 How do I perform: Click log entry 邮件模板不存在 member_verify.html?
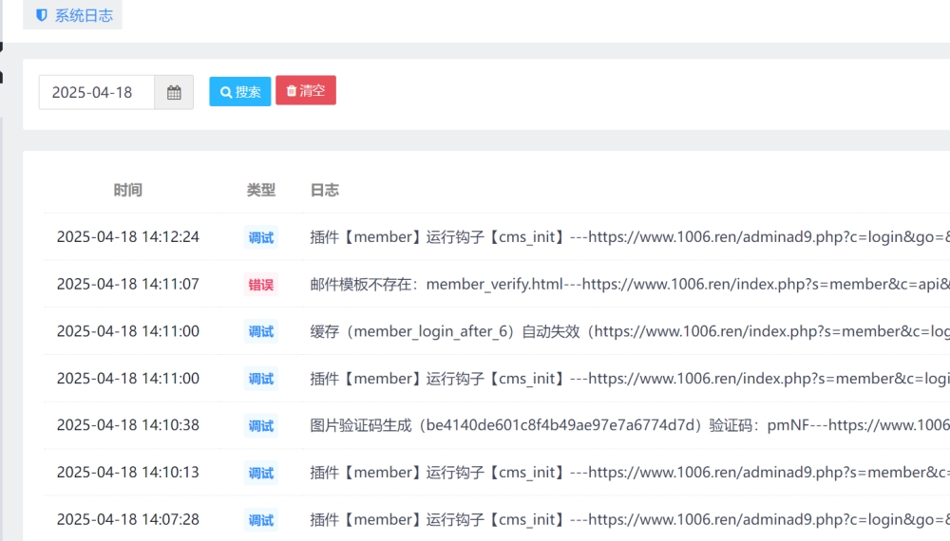tap(630, 284)
